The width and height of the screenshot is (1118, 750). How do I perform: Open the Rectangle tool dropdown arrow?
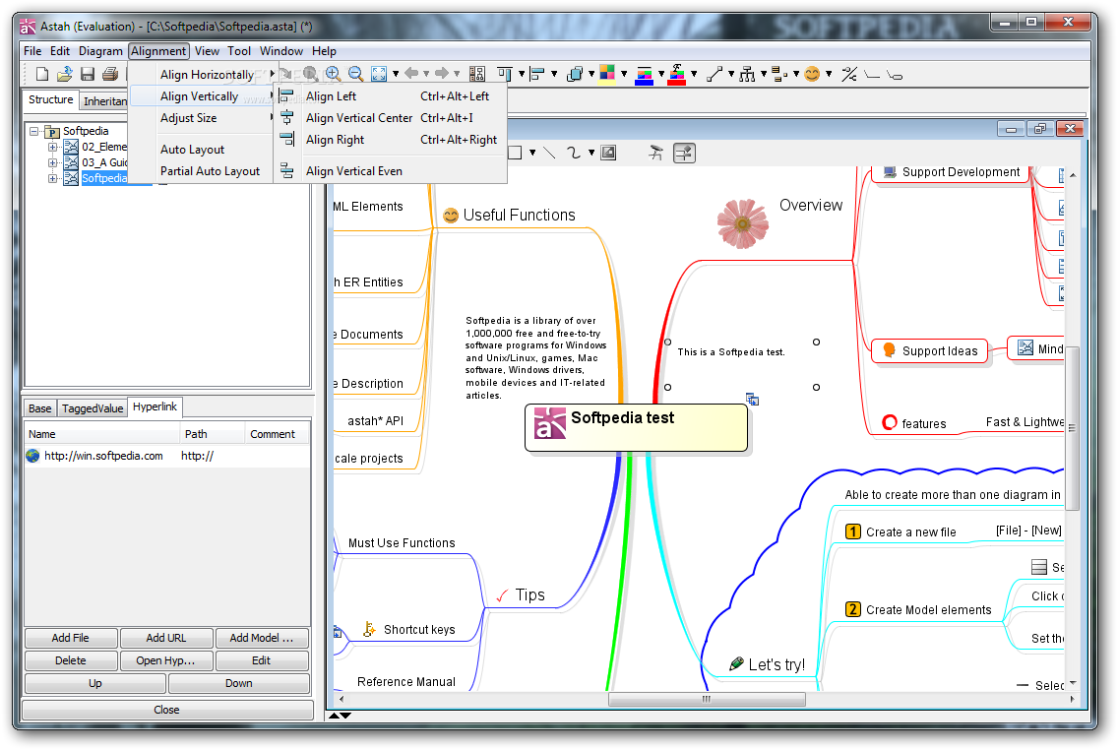click(x=532, y=153)
